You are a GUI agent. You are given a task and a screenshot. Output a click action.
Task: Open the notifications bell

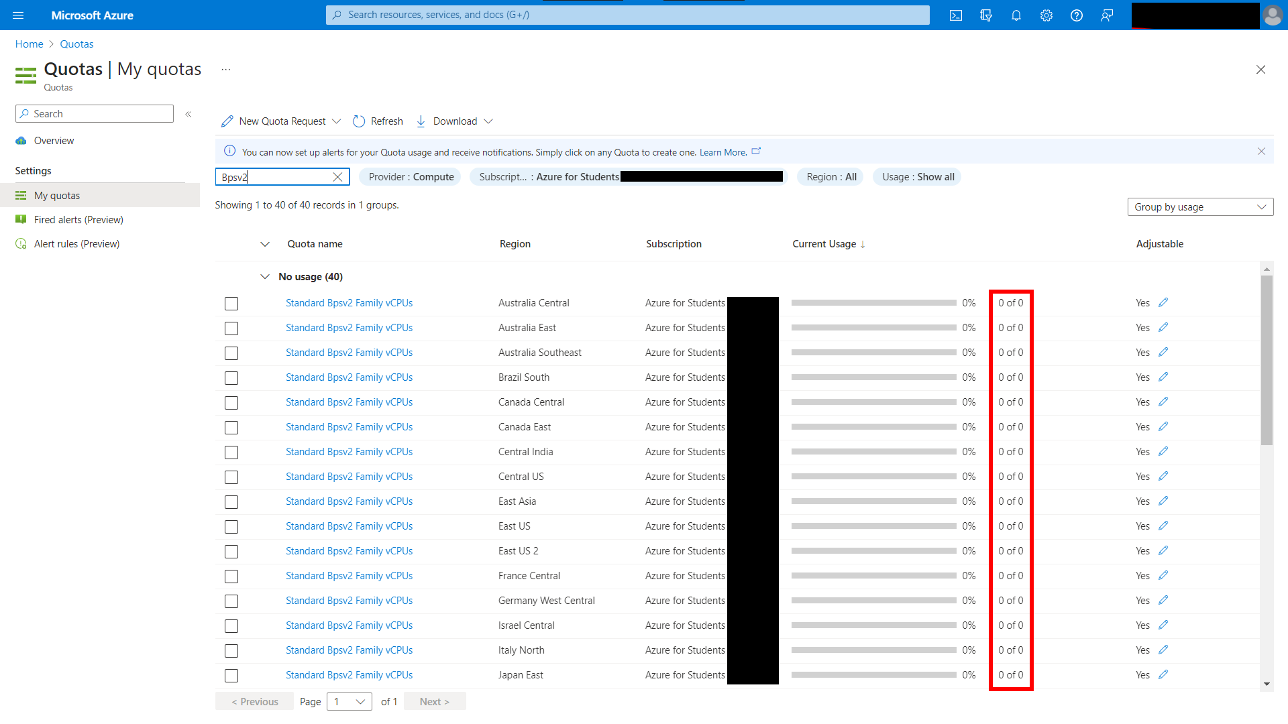(1016, 15)
